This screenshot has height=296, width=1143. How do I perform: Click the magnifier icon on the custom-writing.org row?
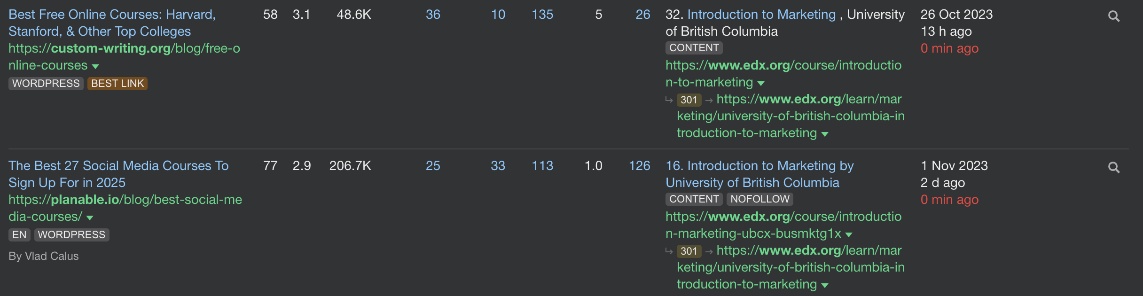1115,16
